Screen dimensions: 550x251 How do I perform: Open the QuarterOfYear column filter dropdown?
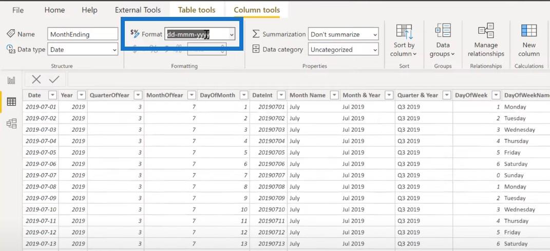(x=138, y=95)
